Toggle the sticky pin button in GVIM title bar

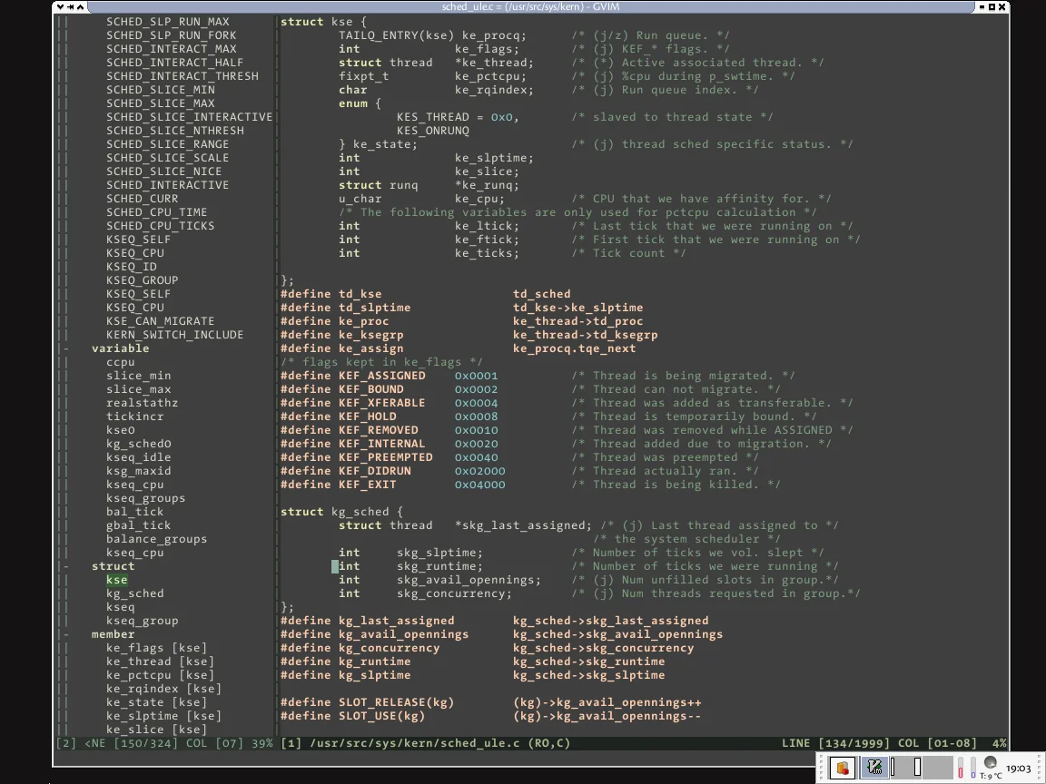click(70, 6)
